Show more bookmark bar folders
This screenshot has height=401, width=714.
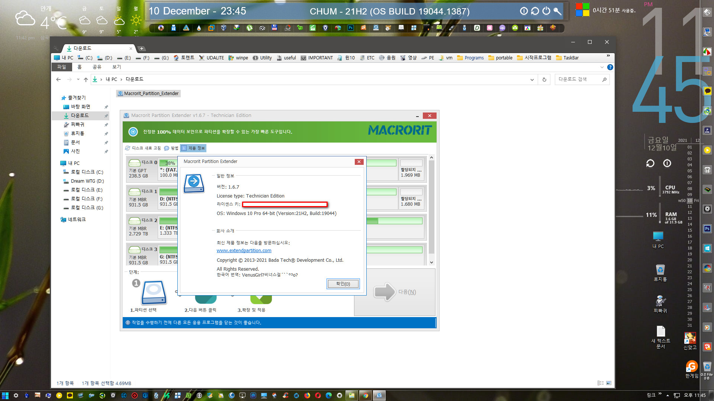pyautogui.click(x=608, y=56)
